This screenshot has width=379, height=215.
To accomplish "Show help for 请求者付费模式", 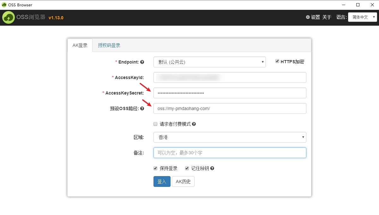I will [194, 124].
